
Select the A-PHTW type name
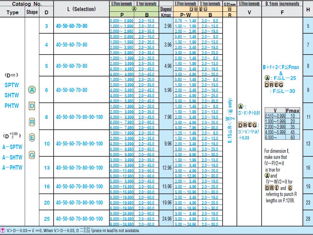[x=12, y=167]
